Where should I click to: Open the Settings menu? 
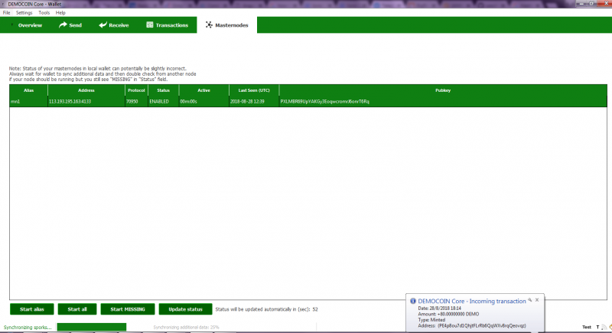(24, 12)
